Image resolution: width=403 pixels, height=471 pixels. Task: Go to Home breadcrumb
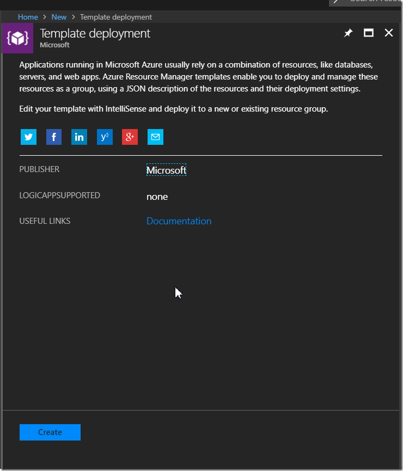pyautogui.click(x=28, y=17)
